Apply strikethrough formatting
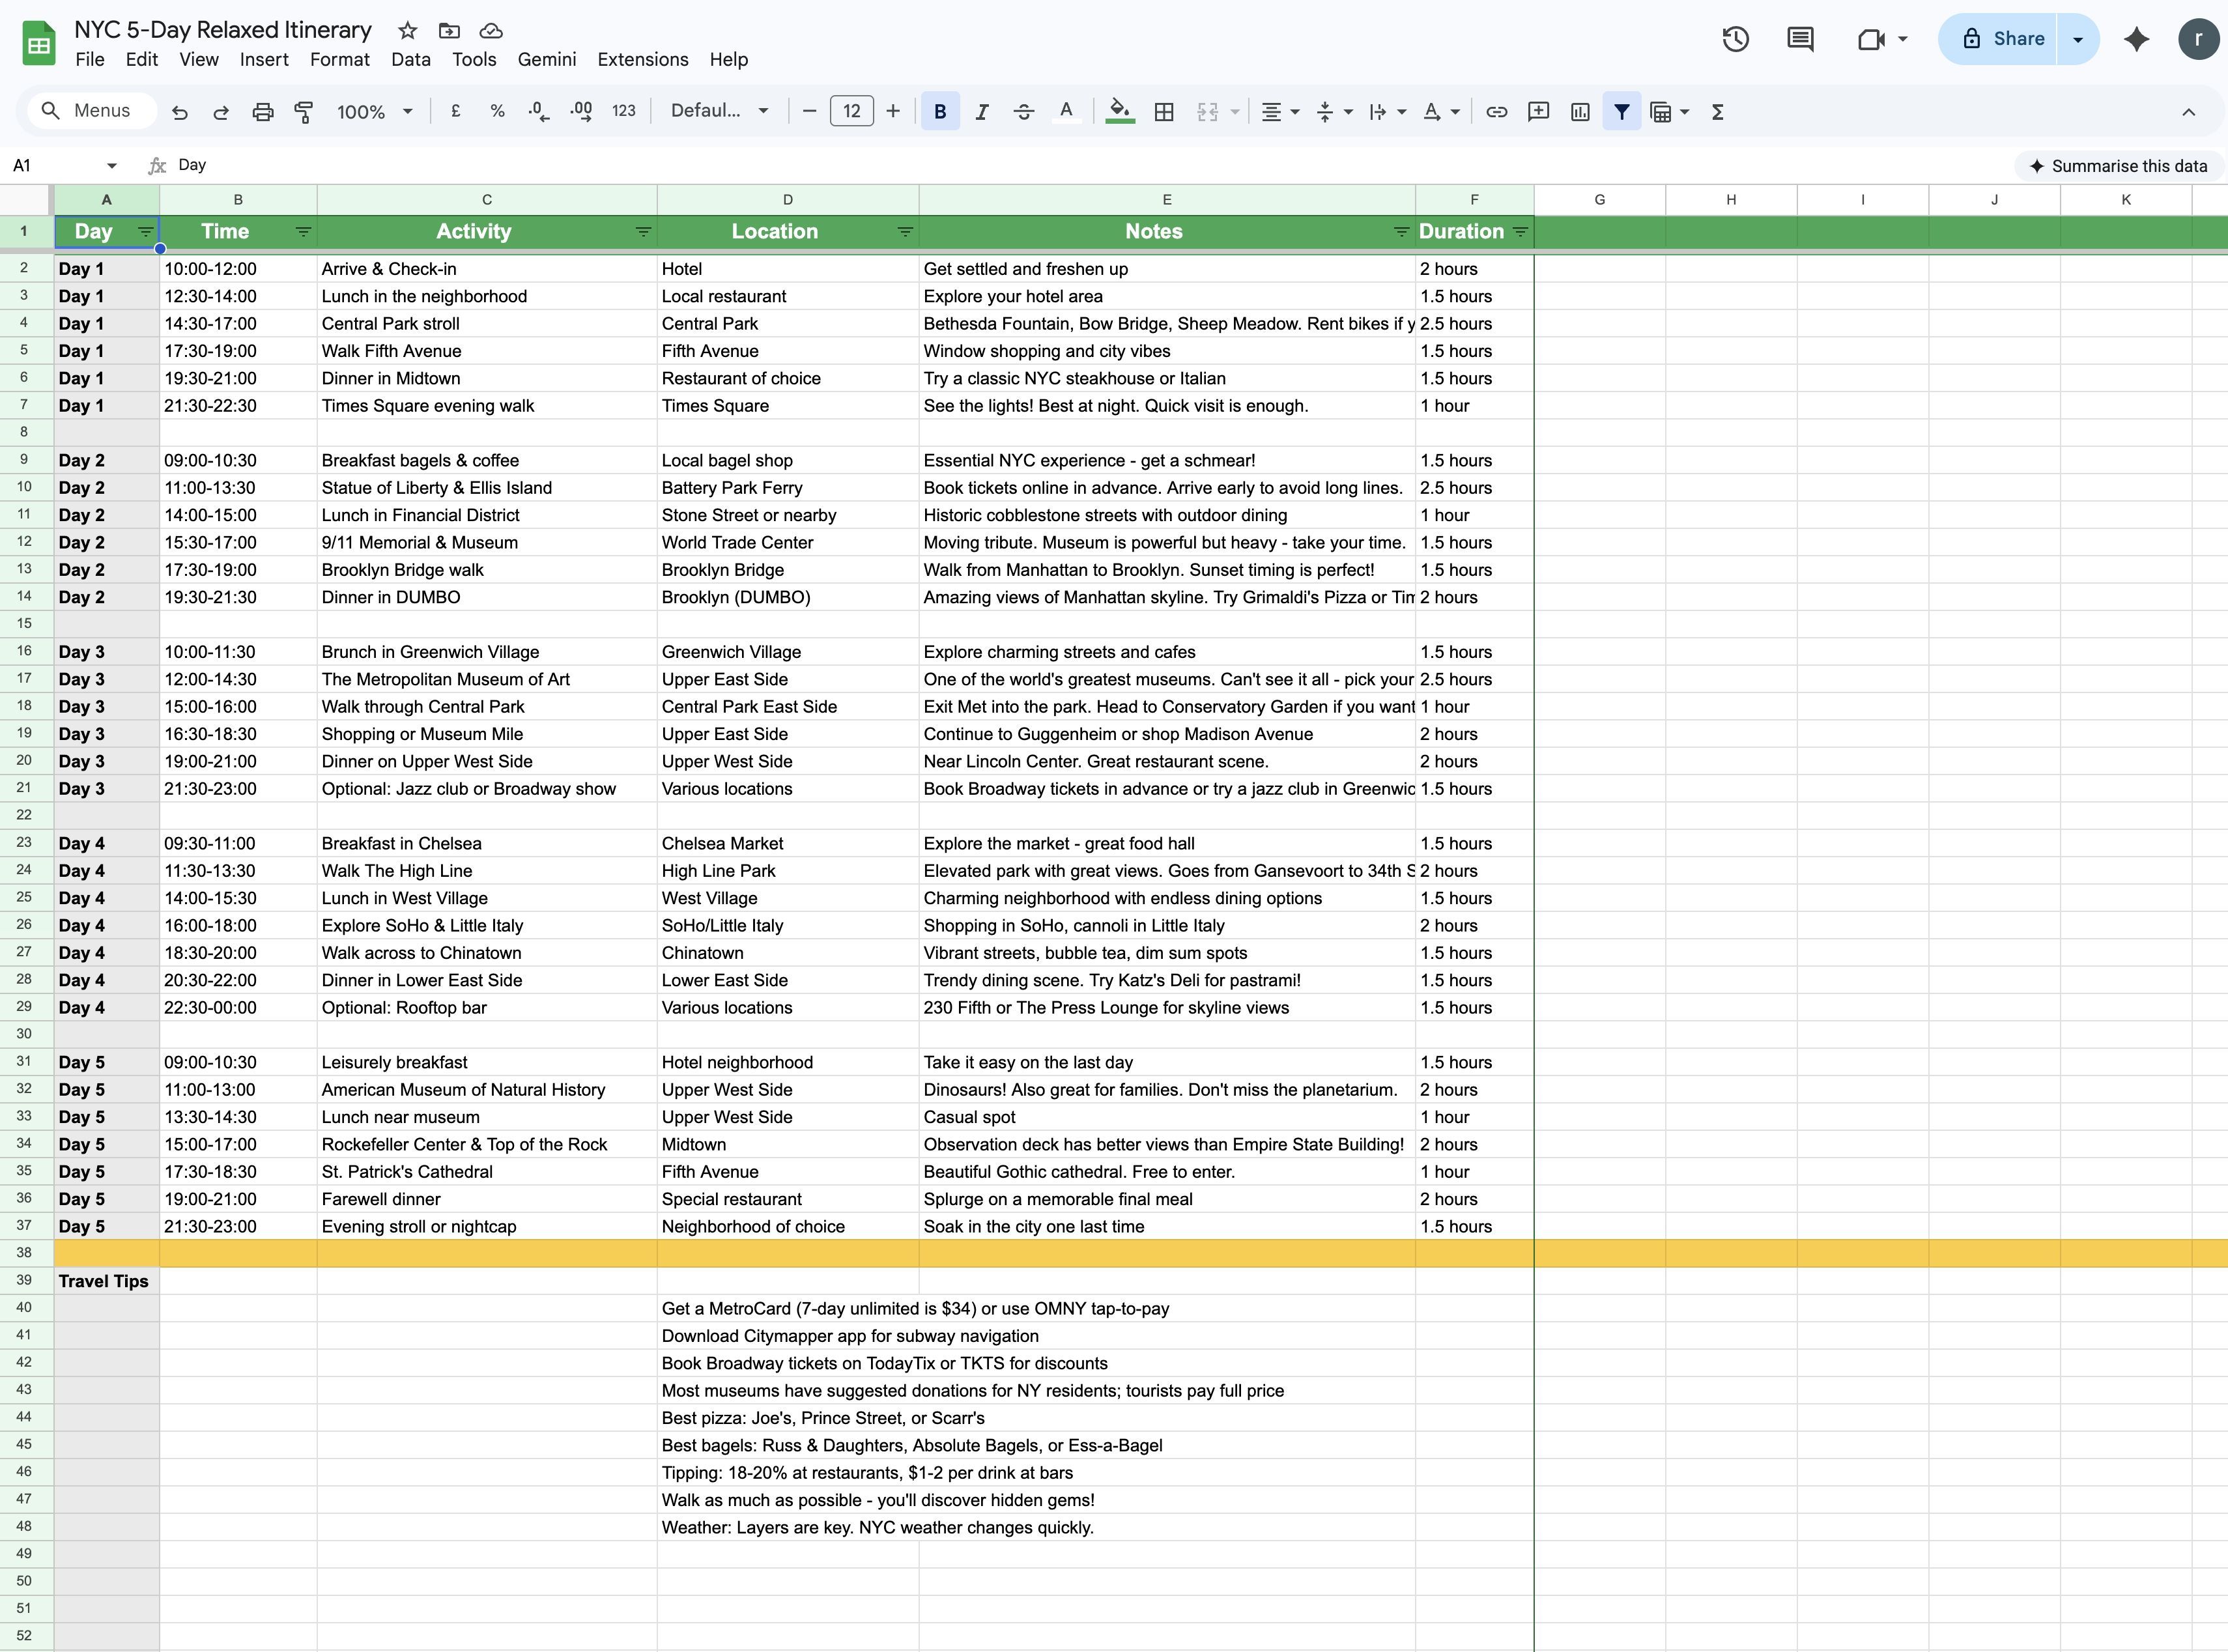 click(x=1023, y=111)
